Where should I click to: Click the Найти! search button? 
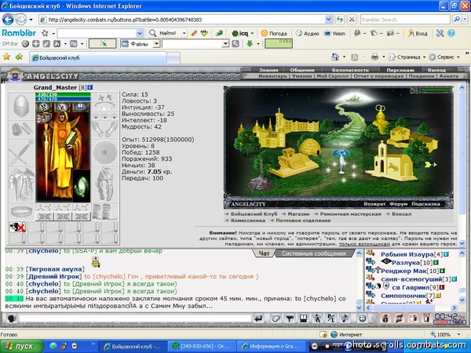tap(163, 33)
